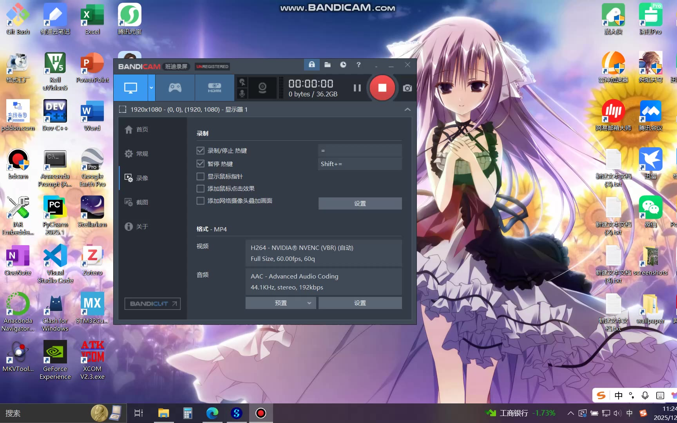Open the output folder icon

[x=328, y=65]
